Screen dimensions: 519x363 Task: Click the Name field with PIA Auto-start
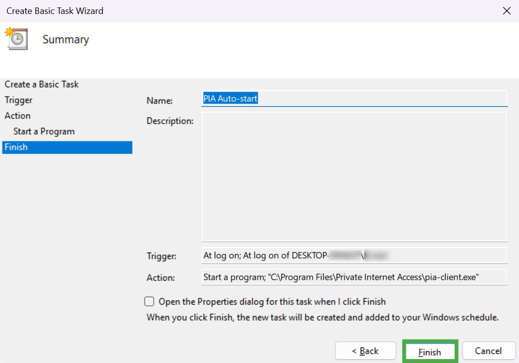[354, 99]
